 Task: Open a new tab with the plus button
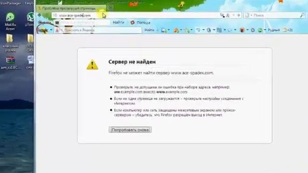pyautogui.click(x=110, y=8)
